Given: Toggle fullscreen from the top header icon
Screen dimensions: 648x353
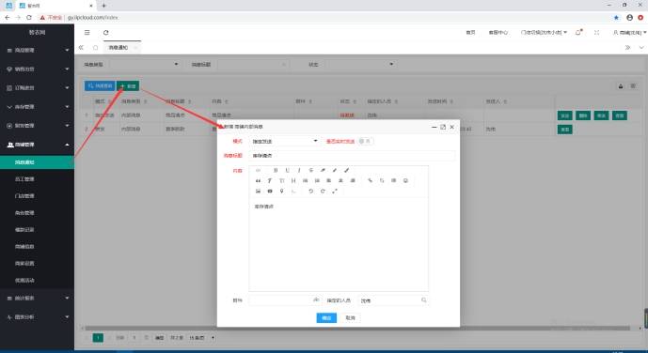Looking at the screenshot, I should click(597, 32).
